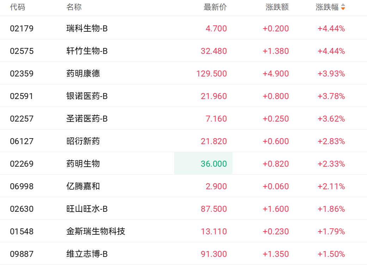367x265 pixels.
Task: Click the sort arrow icon beside 涨跌幅
Action: pos(343,7)
